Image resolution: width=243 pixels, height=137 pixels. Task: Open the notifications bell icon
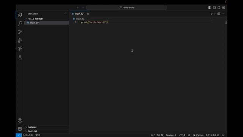click(x=223, y=135)
